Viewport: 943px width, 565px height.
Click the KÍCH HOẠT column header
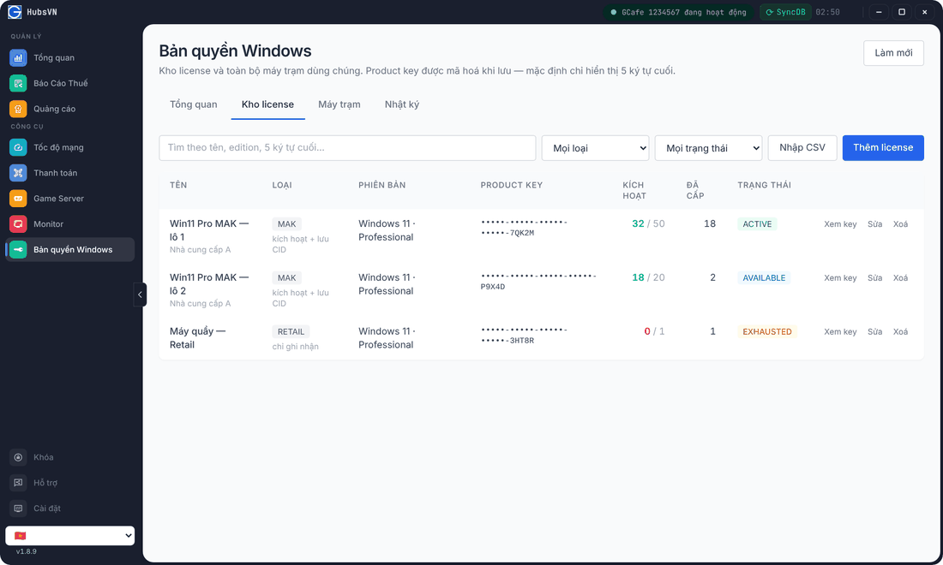coord(634,190)
